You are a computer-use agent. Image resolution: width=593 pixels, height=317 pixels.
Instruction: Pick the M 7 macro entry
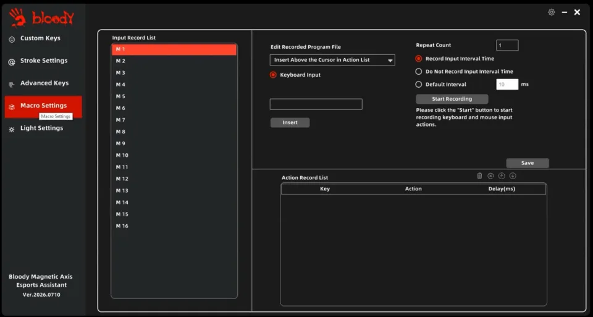[x=174, y=120]
